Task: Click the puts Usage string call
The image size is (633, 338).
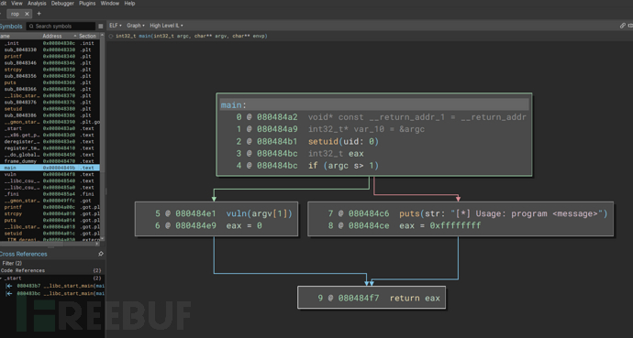Action: click(x=504, y=213)
